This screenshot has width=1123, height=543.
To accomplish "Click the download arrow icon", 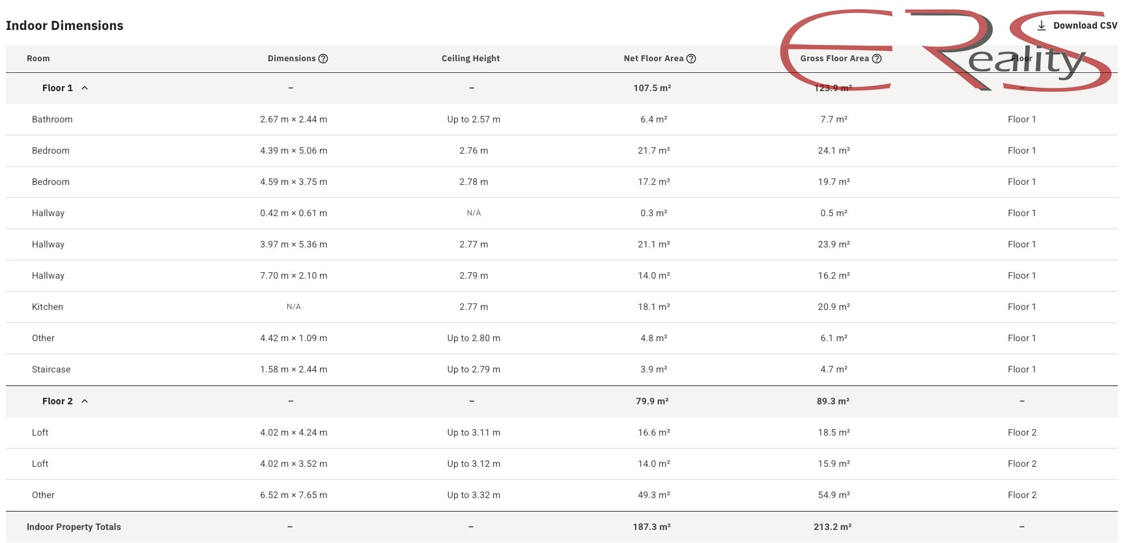I will click(1042, 25).
